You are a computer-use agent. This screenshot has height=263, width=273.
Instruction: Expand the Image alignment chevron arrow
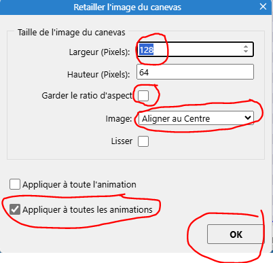(248, 118)
